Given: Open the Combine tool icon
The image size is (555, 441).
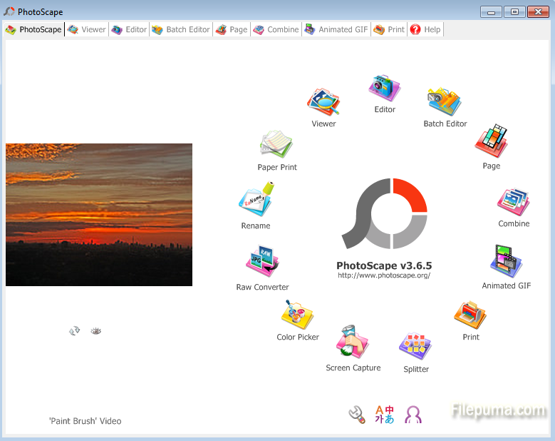Looking at the screenshot, I should (x=513, y=202).
